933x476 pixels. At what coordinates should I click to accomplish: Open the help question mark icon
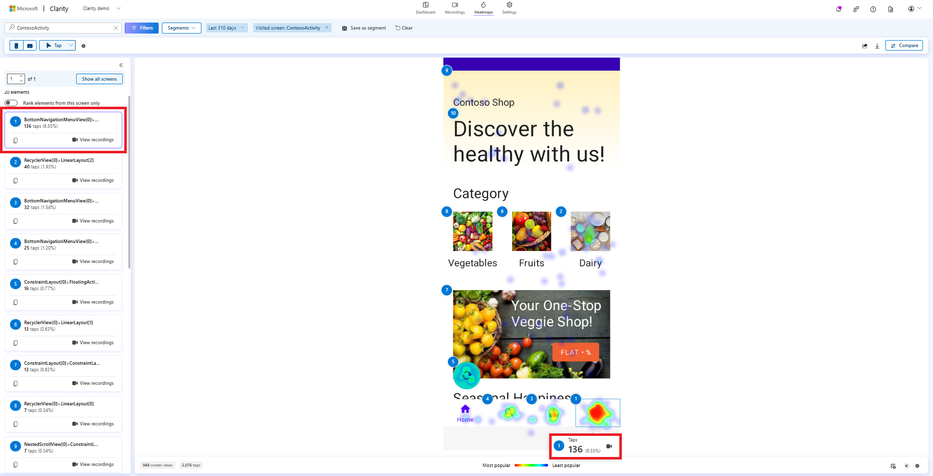873,9
